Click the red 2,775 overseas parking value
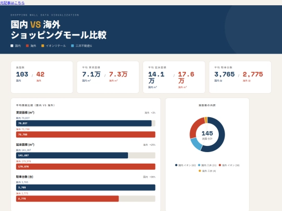This screenshot has width=282, height=211. (253, 74)
